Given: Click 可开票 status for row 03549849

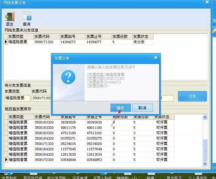Looking at the screenshot, I should [x=164, y=160].
